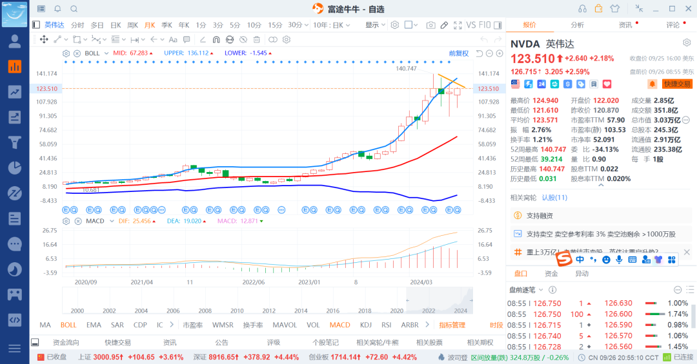Open customer service headset icon
This screenshot has height=364, width=697.
pyautogui.click(x=582, y=8)
